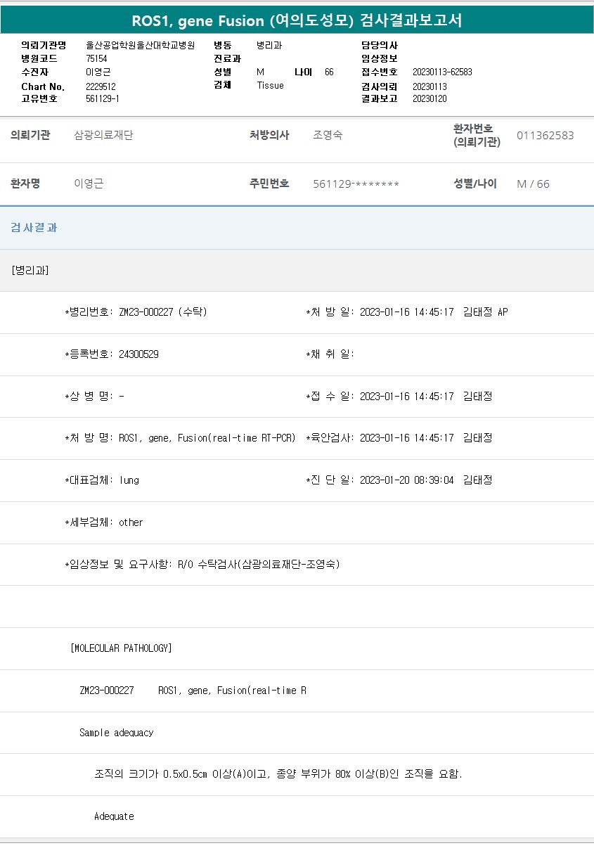Click the specimen type Tissue value

point(270,86)
